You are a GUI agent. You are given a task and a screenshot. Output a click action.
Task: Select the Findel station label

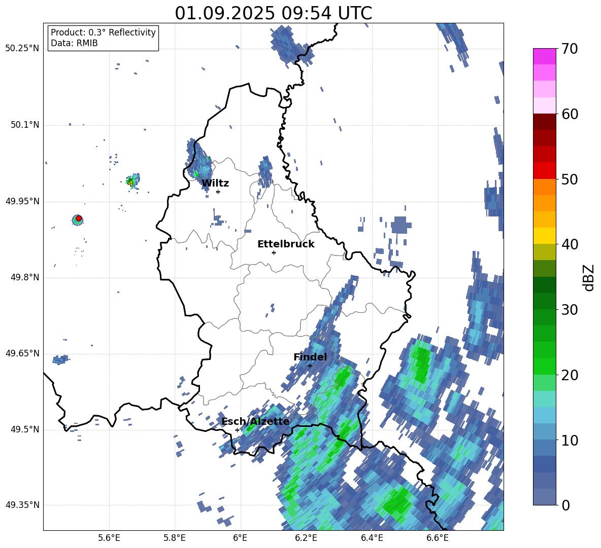pos(310,357)
